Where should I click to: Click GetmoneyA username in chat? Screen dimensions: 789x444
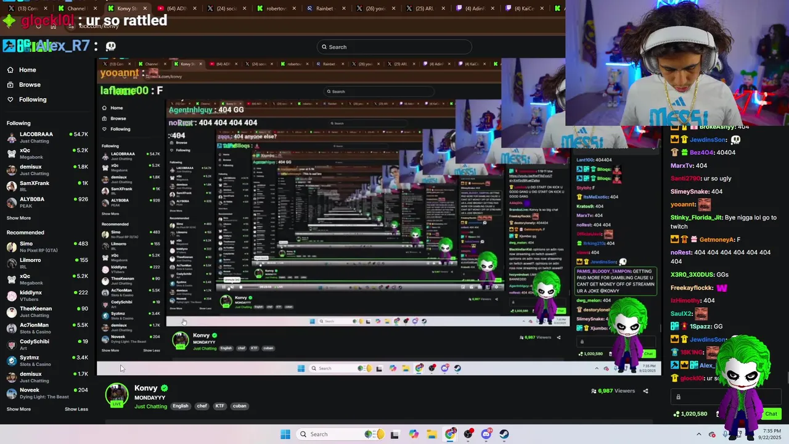click(x=717, y=240)
